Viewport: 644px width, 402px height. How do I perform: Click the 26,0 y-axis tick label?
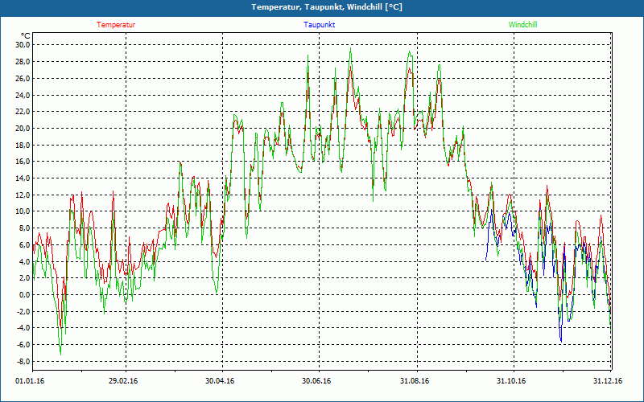(21, 78)
